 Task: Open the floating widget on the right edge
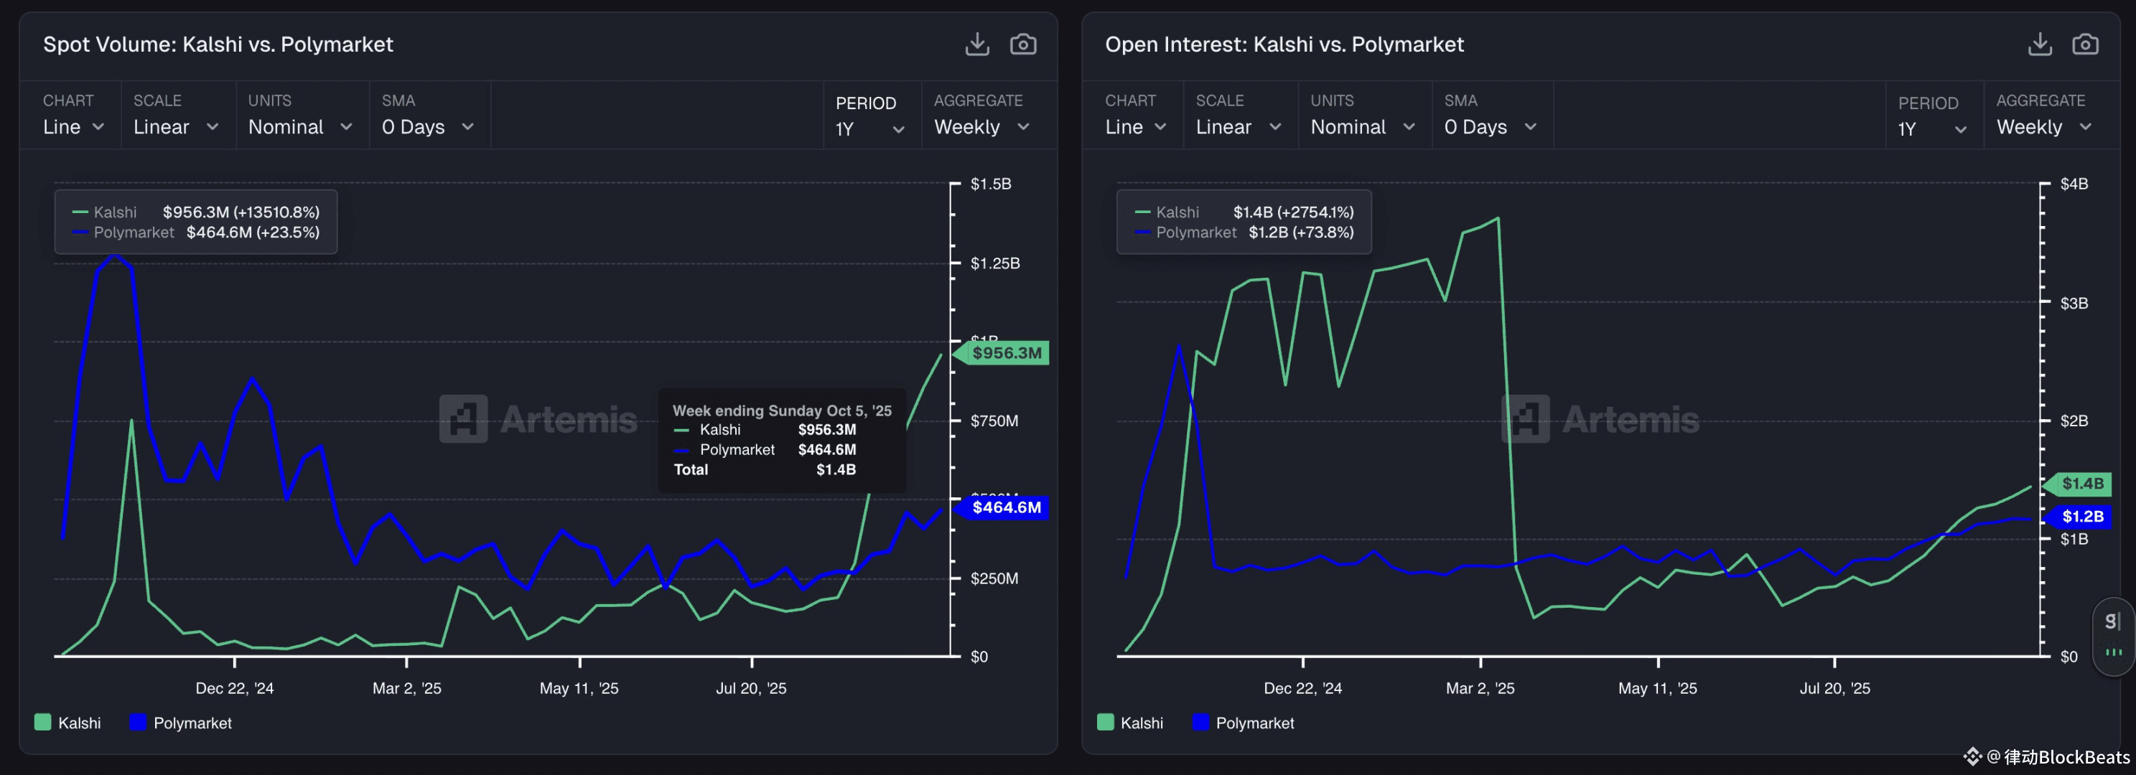(x=2113, y=636)
